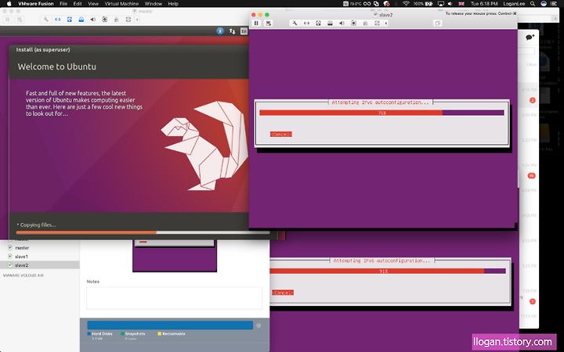This screenshot has width=564, height=352.
Task: Click camera device icon in master toolbar
Action: [x=105, y=20]
